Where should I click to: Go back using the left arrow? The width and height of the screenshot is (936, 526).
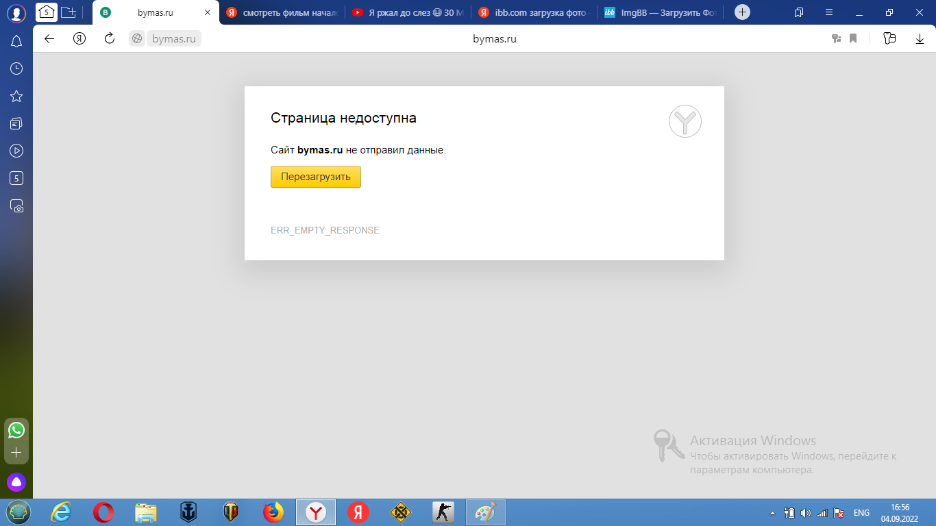click(x=49, y=39)
